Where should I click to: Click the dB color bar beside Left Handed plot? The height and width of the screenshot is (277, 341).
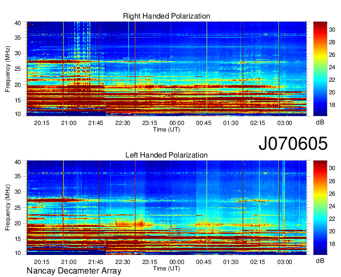(320, 208)
